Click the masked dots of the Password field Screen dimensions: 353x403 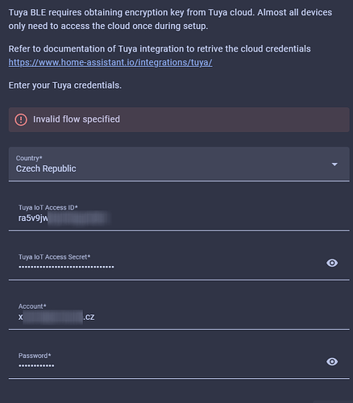(x=36, y=366)
